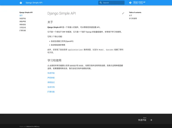Click the git repository diamond icon
Image resolution: width=172 pixels, height=128 pixels.
[x=130, y=3]
